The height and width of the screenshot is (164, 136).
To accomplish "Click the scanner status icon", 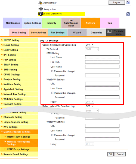I will click(41, 9).
